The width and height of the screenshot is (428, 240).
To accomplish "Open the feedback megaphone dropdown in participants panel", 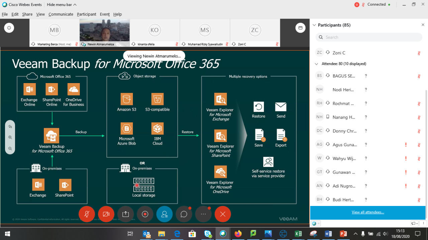I will 415,223.
